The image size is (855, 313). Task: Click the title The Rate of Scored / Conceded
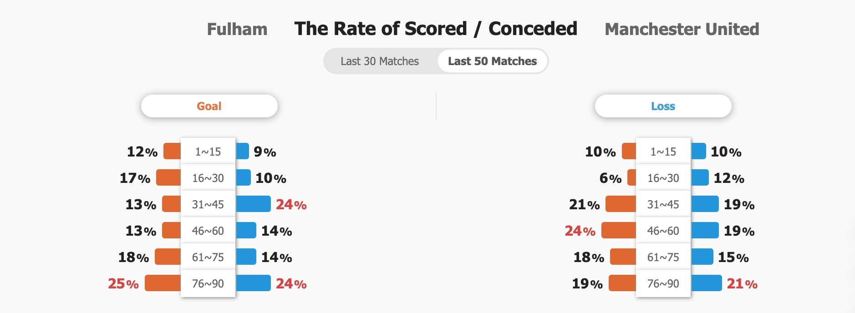click(x=436, y=29)
